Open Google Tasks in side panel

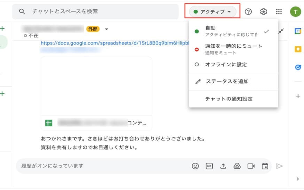298,67
